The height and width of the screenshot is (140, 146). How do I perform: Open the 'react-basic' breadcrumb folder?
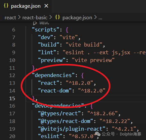click(x=35, y=18)
